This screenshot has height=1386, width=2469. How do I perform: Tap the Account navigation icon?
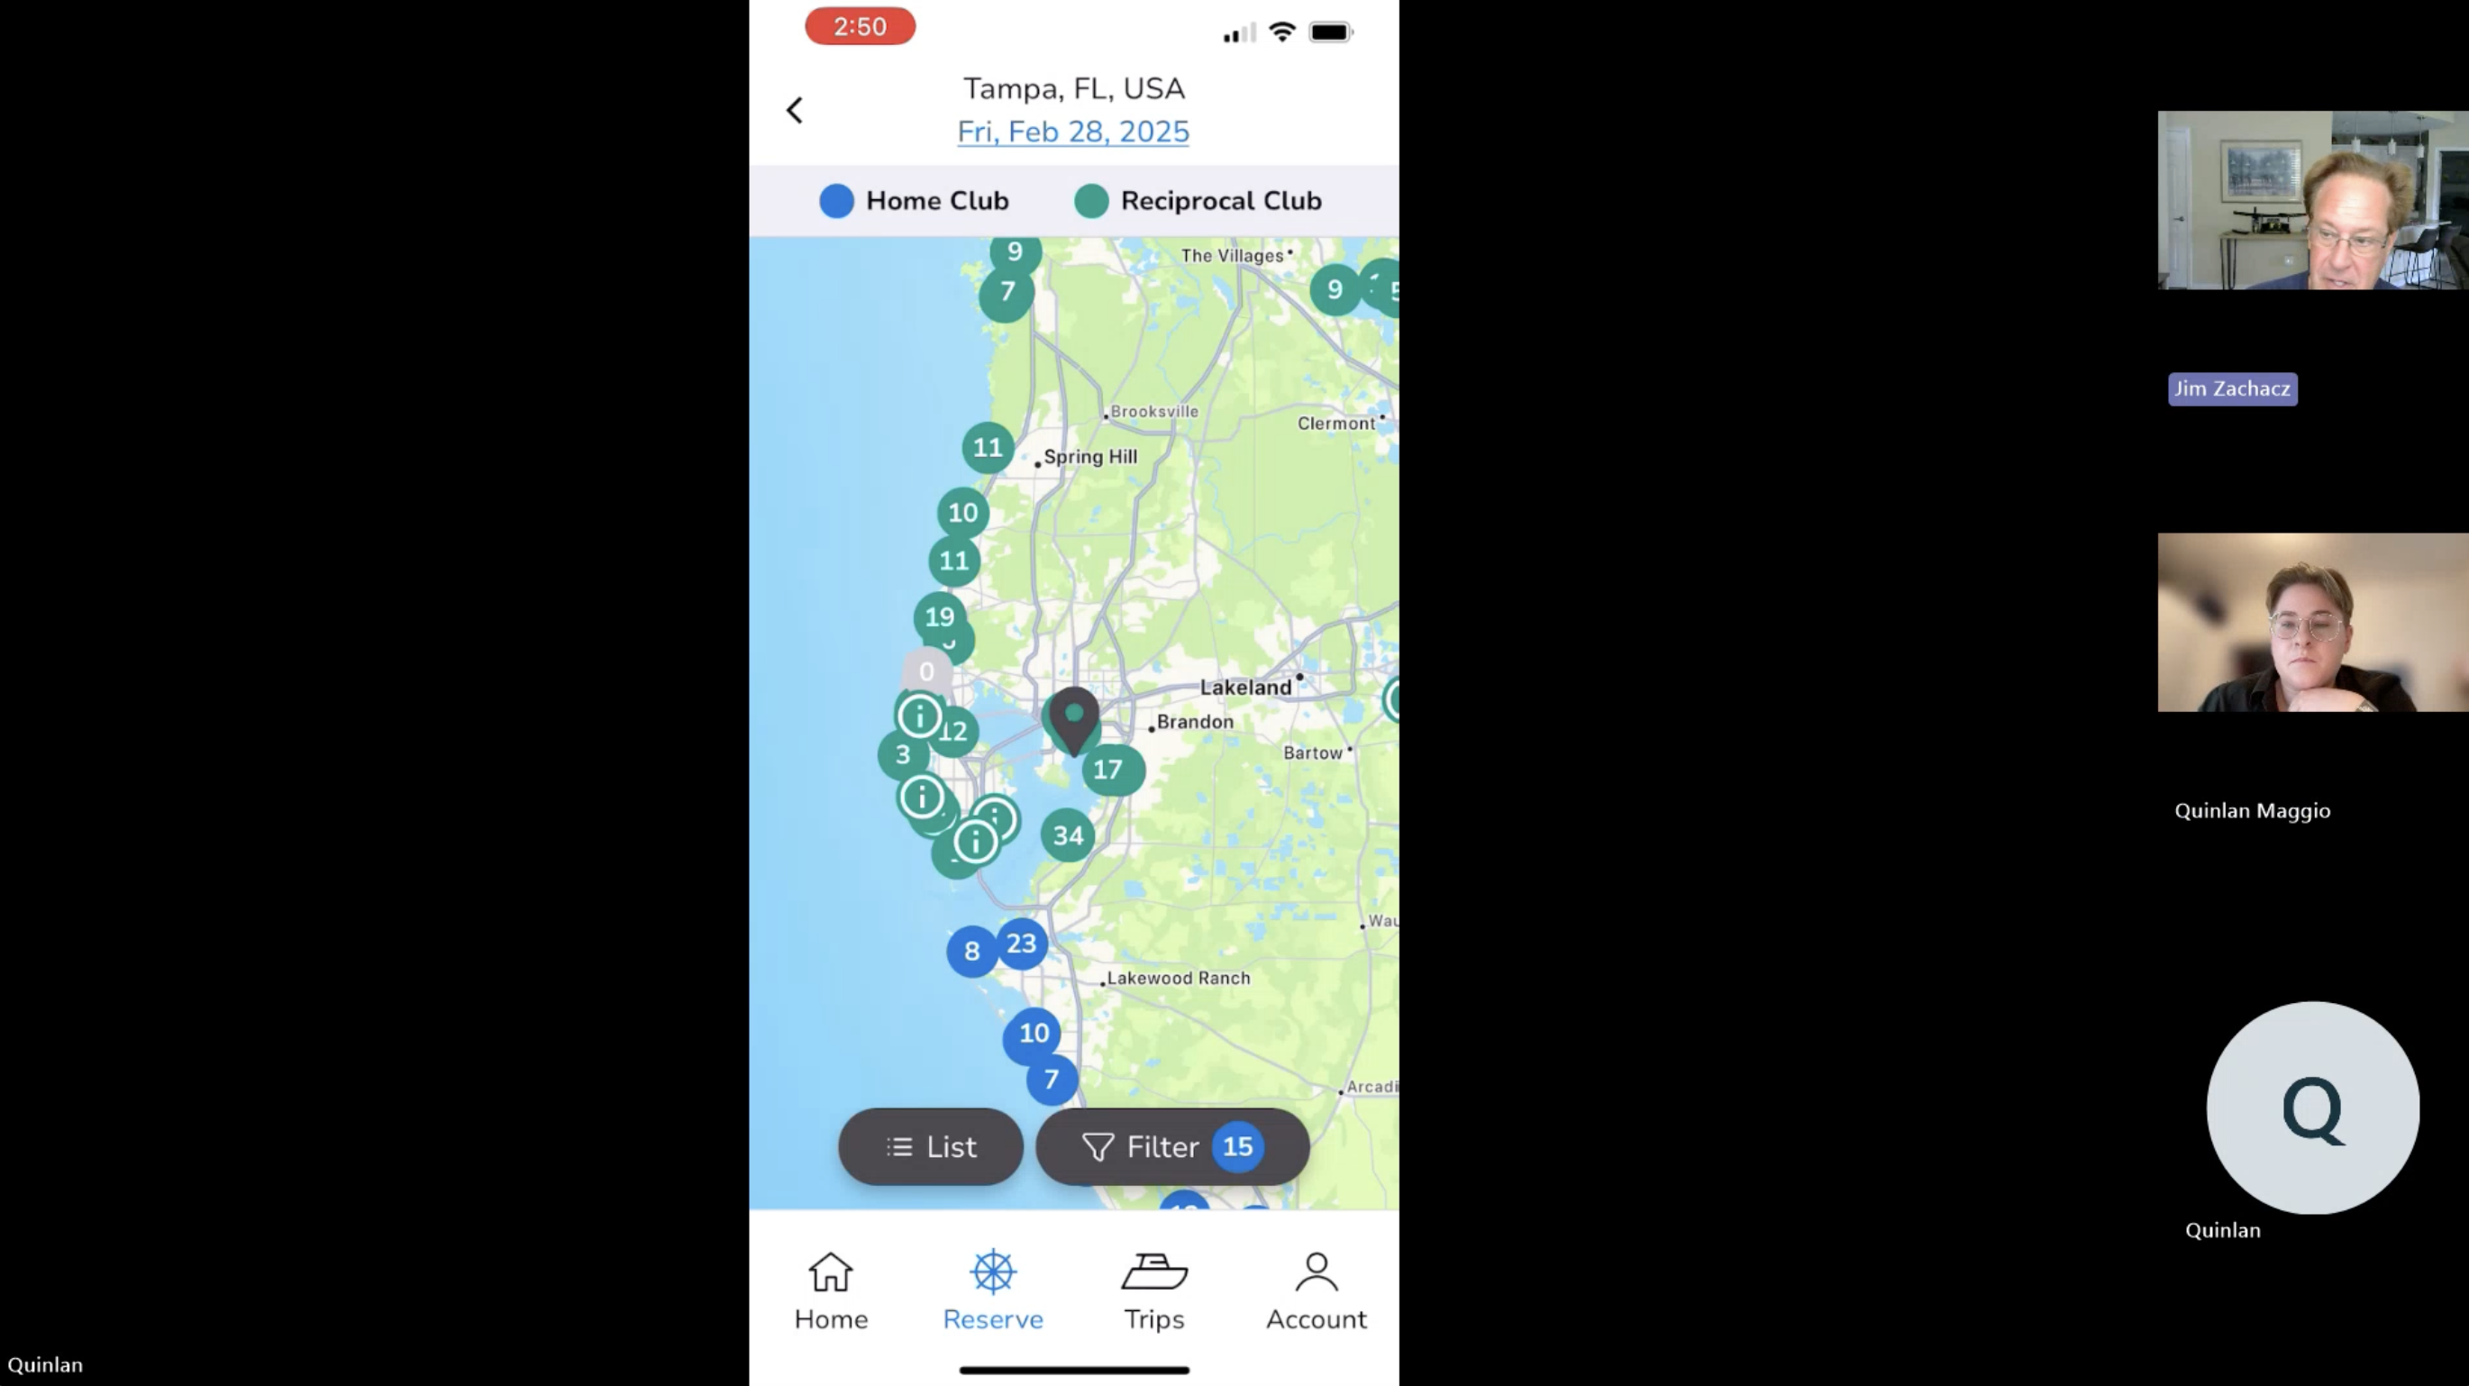pyautogui.click(x=1316, y=1290)
